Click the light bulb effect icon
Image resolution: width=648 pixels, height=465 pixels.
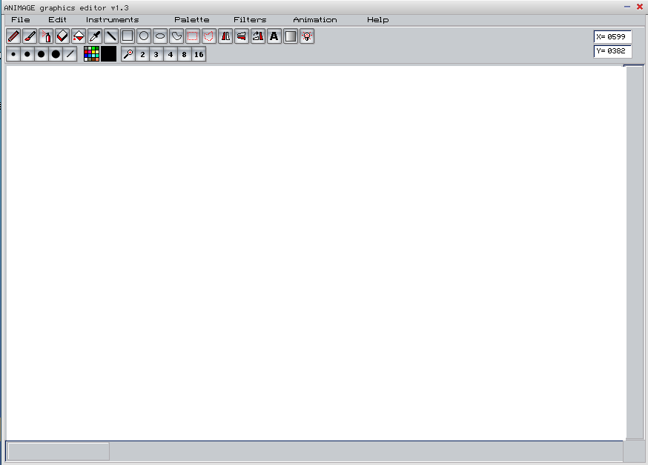pyautogui.click(x=307, y=36)
